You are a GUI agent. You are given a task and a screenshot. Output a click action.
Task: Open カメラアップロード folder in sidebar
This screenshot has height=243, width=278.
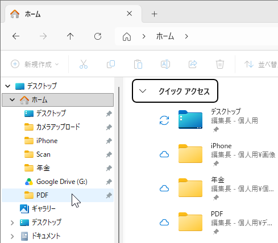click(58, 127)
